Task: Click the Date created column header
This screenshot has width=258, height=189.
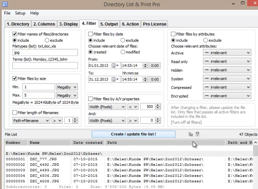Action: (x=88, y=143)
